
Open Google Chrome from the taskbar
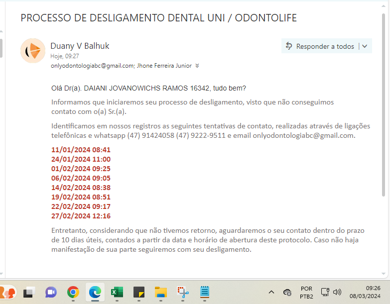[x=73, y=292]
